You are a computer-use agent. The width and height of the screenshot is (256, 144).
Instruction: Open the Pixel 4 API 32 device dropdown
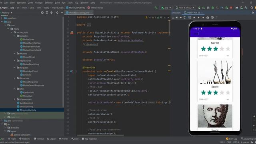pyautogui.click(x=185, y=8)
